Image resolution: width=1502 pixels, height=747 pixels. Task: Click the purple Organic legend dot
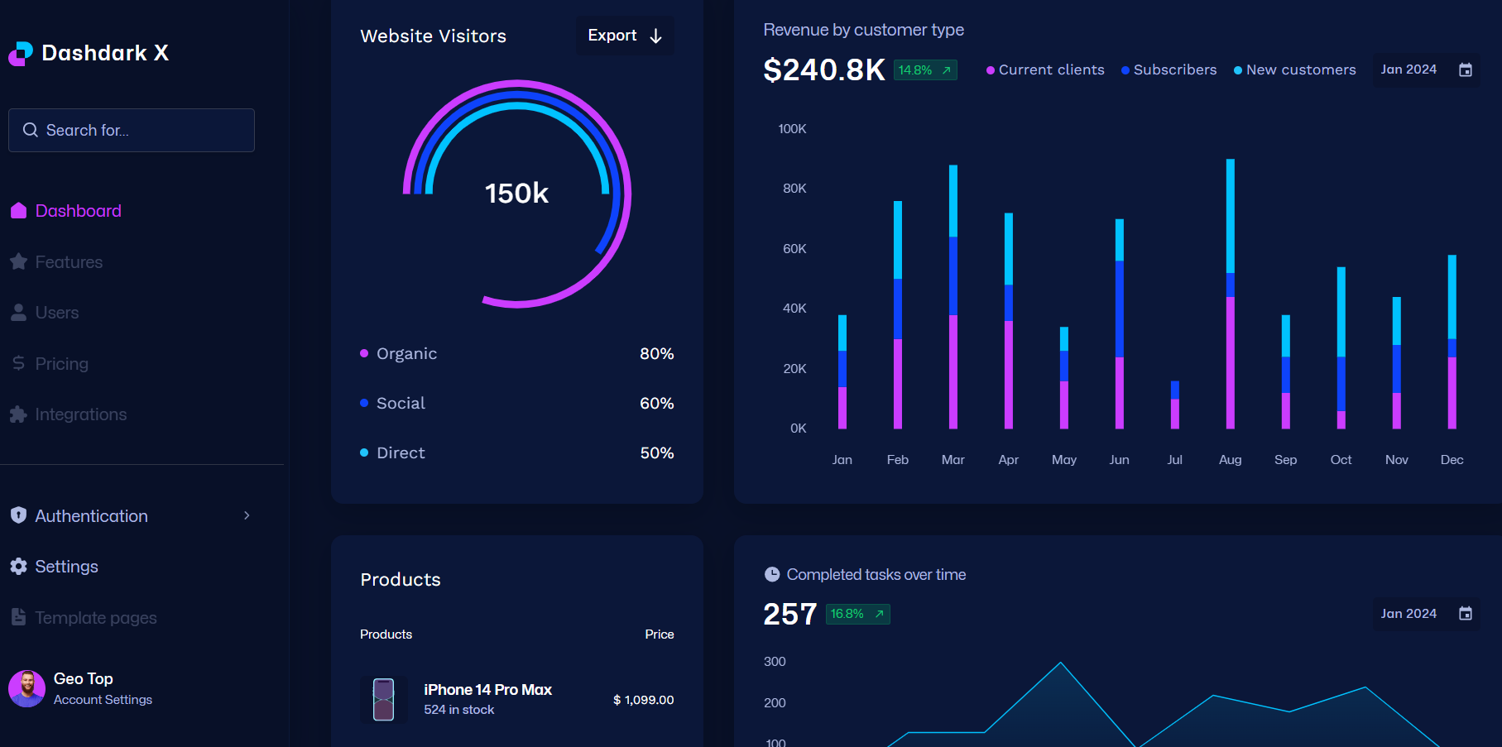click(364, 353)
